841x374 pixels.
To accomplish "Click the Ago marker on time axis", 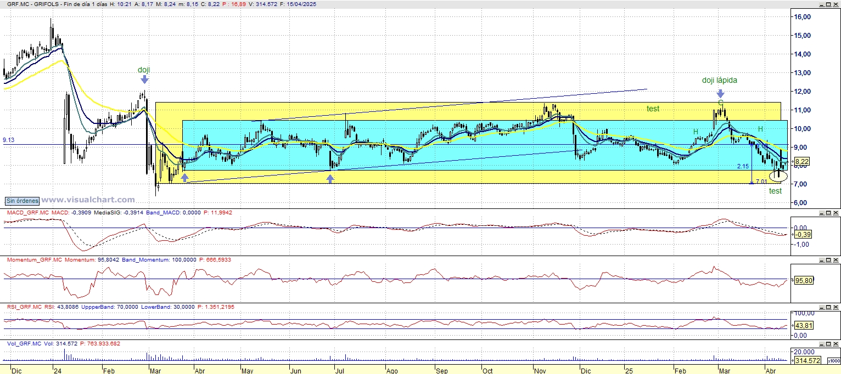I will click(392, 371).
